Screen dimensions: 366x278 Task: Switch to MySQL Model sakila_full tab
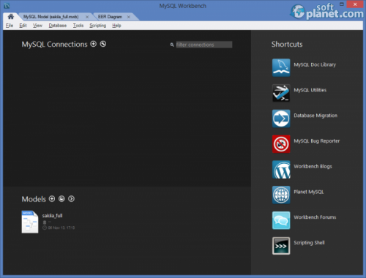(51, 17)
